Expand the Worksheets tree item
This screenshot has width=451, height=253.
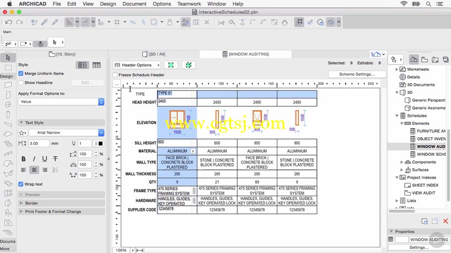397,69
